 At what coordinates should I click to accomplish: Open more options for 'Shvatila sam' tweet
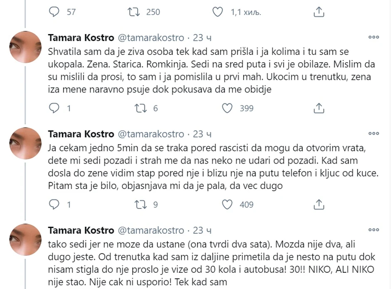[x=374, y=37]
